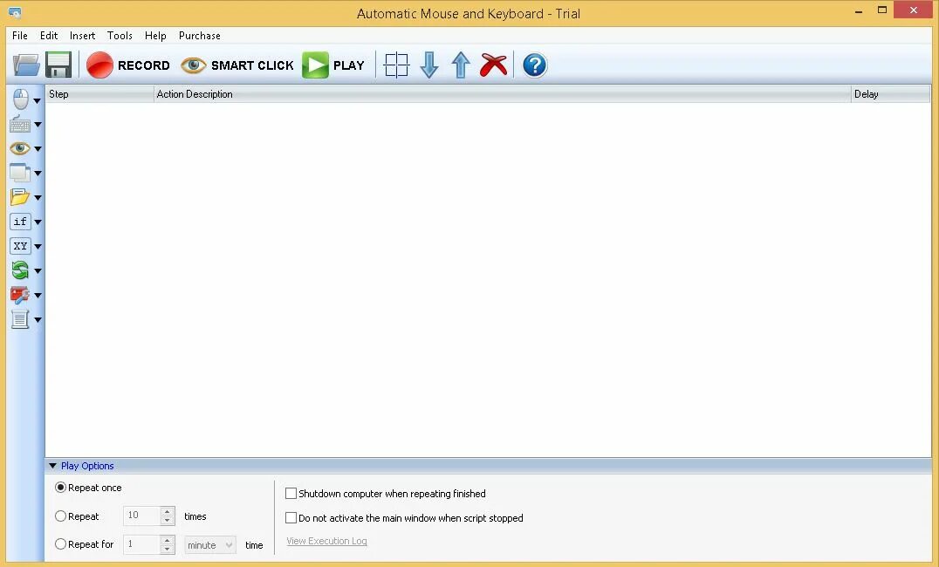Expand window actions dropdown arrow

coord(38,173)
